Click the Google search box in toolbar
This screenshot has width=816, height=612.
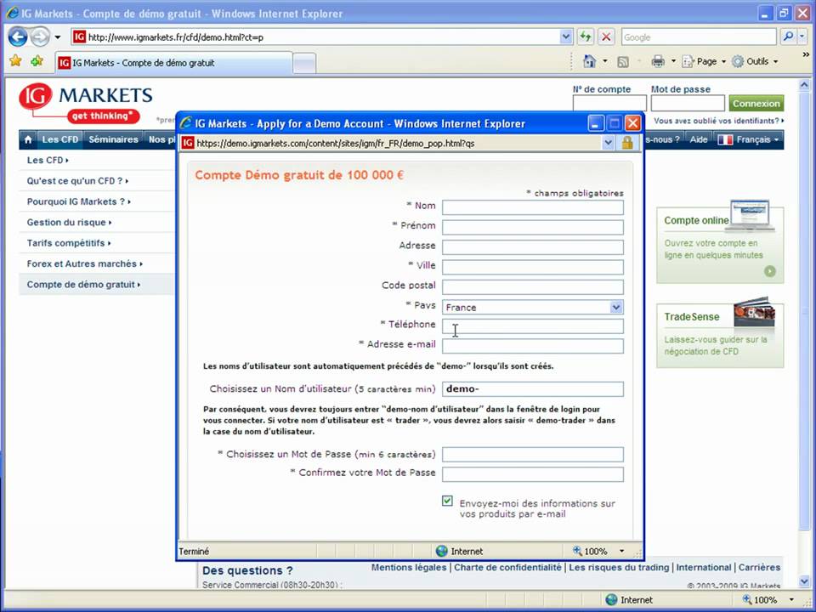[699, 37]
